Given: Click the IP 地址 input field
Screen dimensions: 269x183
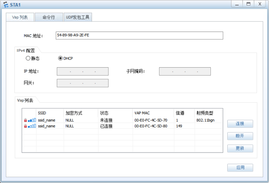Looking at the screenshot, I should point(82,71).
